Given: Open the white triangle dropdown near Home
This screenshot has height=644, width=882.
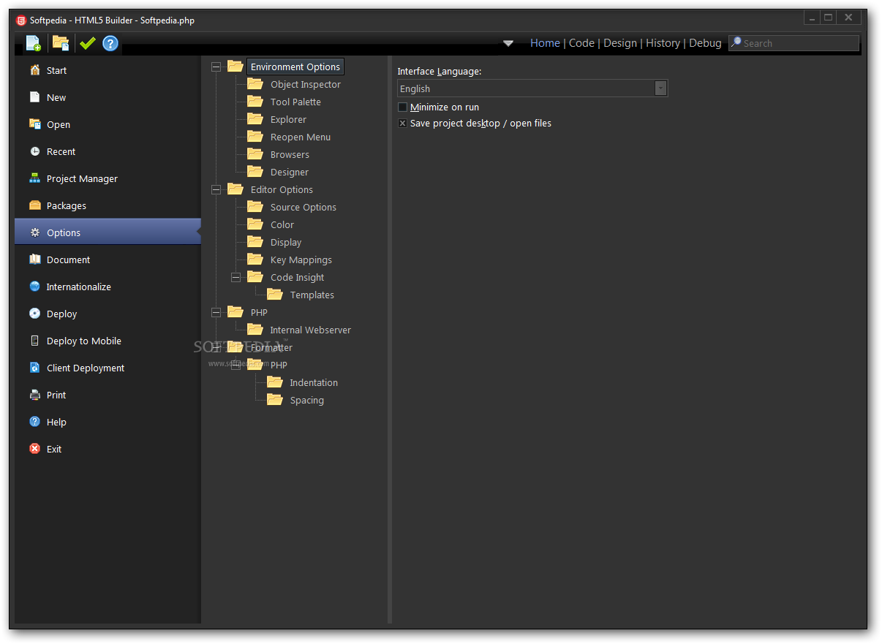Looking at the screenshot, I should [x=508, y=43].
